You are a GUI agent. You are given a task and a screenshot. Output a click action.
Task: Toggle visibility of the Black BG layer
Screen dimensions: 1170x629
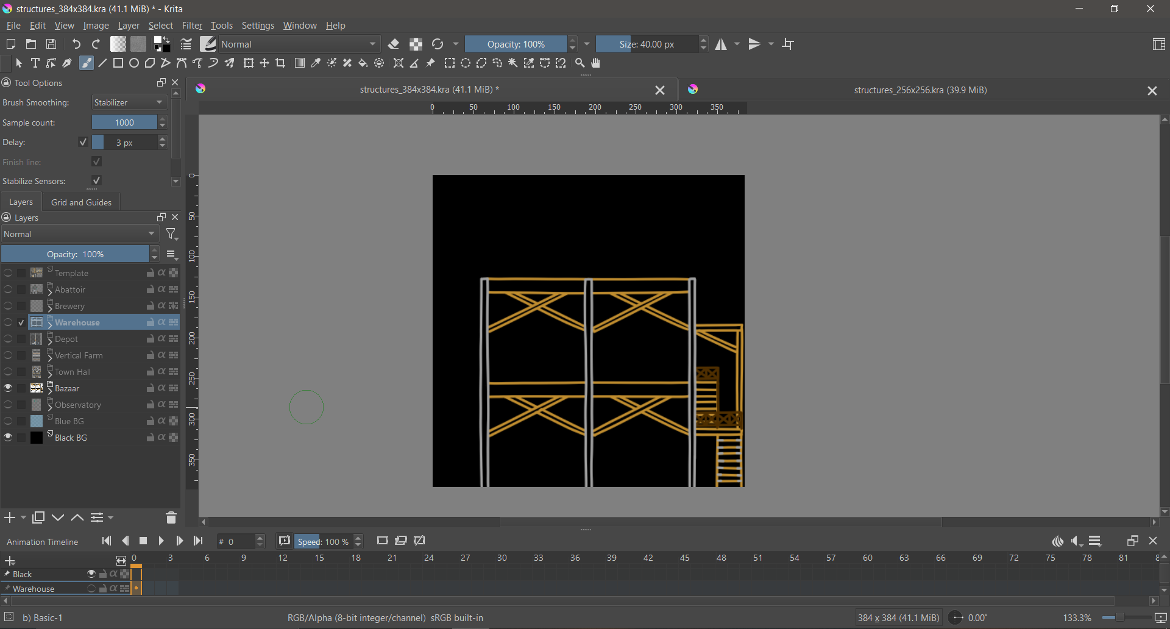[8, 438]
